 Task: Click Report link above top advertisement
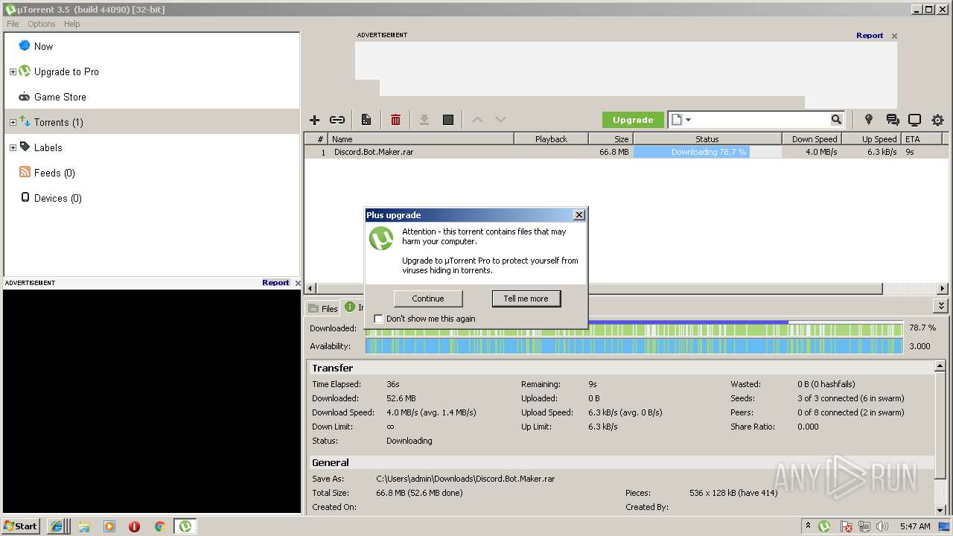(870, 35)
